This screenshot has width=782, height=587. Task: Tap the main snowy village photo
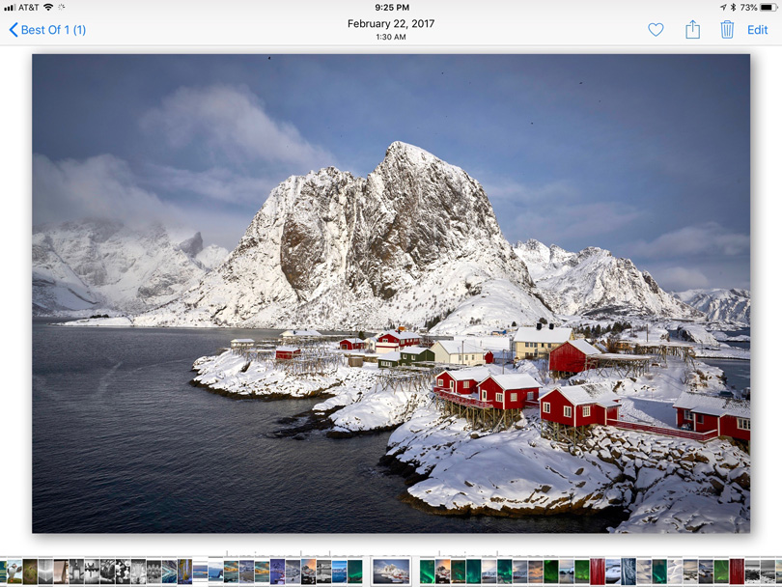(391, 293)
